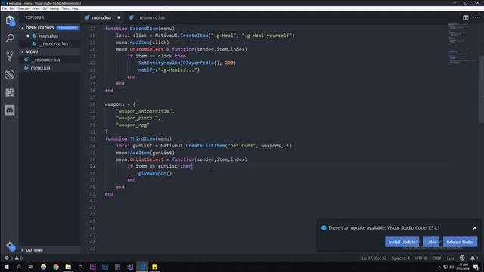The height and width of the screenshot is (272, 484).
Task: Open the Debug menu
Action: pos(54,8)
